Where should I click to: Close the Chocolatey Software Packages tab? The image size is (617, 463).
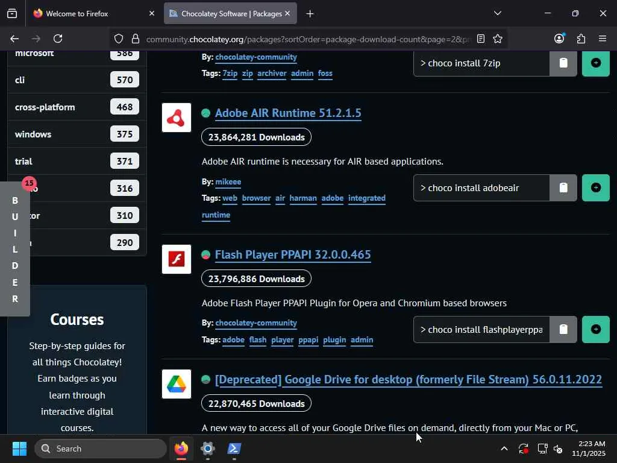click(287, 13)
